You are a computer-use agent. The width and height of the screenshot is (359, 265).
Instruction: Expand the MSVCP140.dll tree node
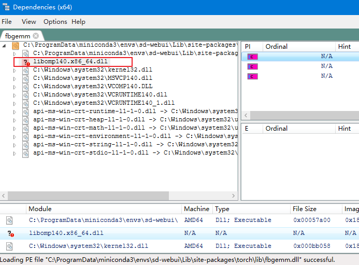(15, 78)
